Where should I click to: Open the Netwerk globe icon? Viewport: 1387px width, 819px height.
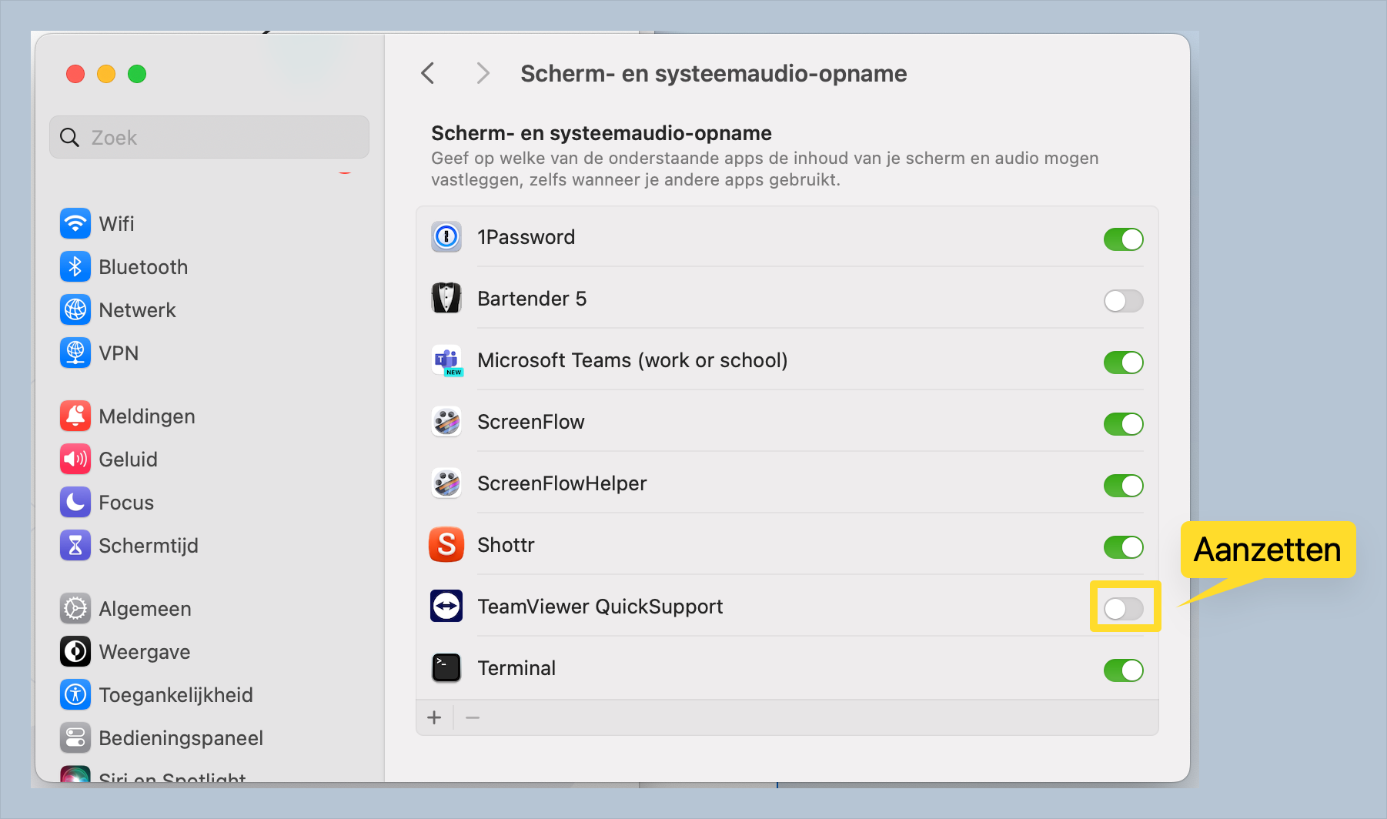[x=75, y=310]
